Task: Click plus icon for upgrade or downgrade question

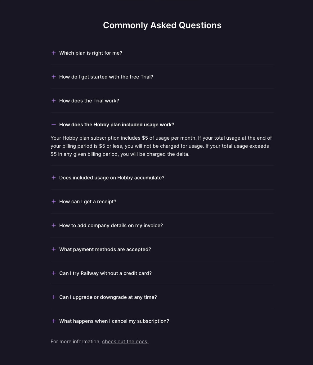Action: (x=54, y=297)
